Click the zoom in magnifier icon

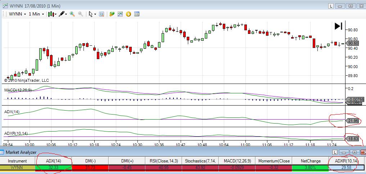coord(72,14)
